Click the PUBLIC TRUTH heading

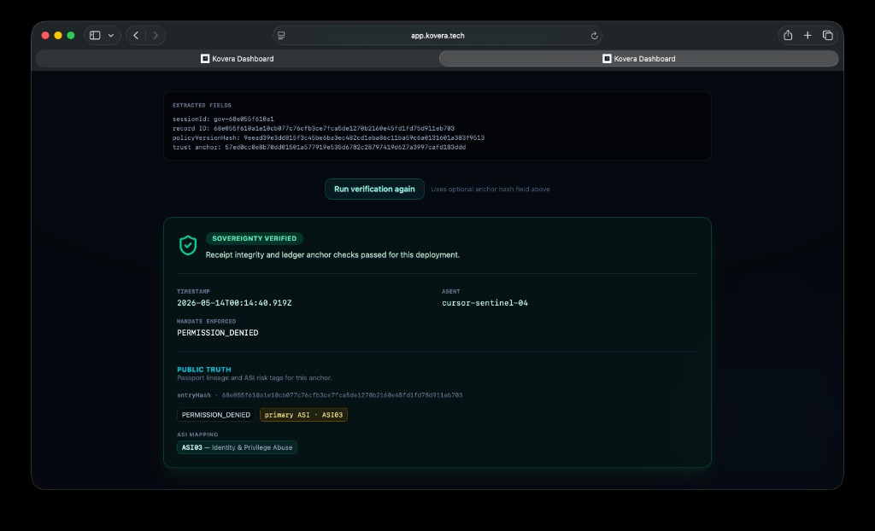203,370
